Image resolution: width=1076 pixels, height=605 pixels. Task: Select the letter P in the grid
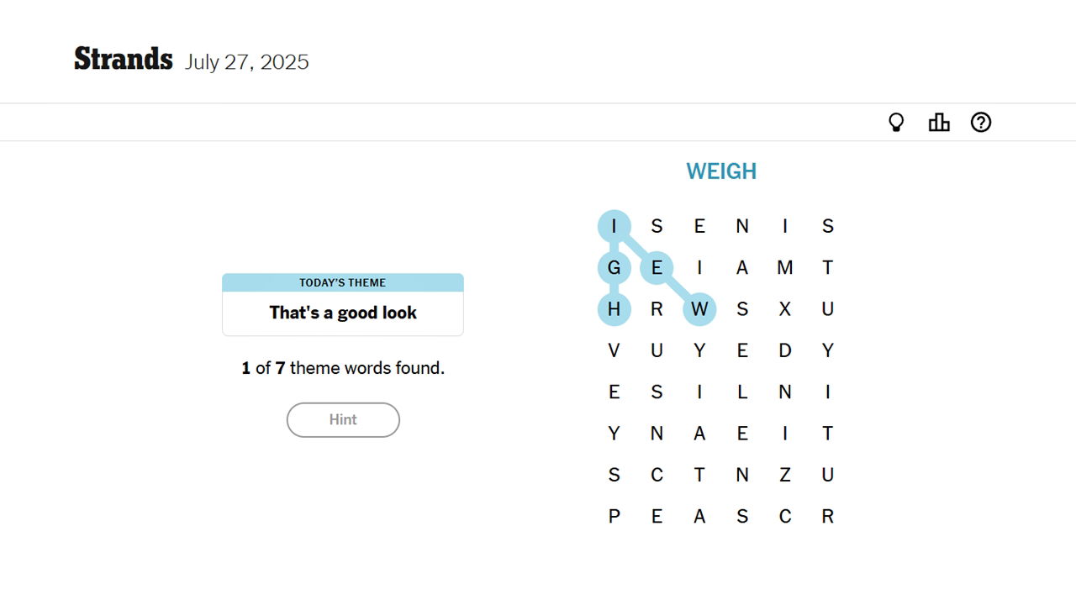point(614,517)
